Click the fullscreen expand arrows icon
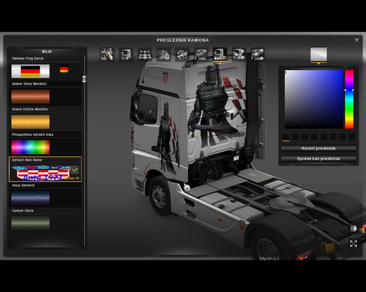The width and height of the screenshot is (366, 292). [x=353, y=243]
